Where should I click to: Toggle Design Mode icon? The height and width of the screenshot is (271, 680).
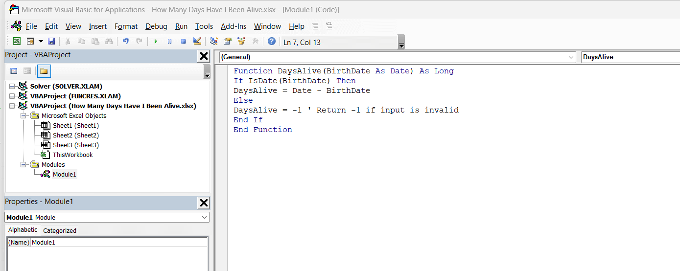[197, 42]
